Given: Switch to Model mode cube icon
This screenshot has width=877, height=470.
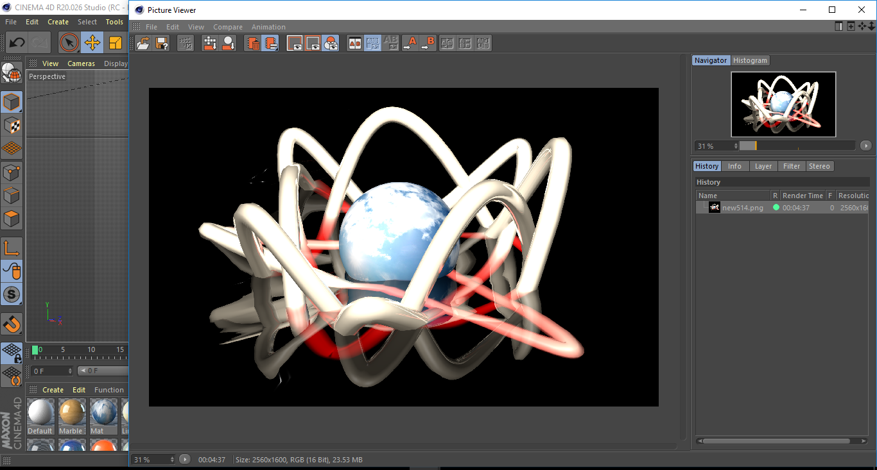Looking at the screenshot, I should (x=12, y=102).
